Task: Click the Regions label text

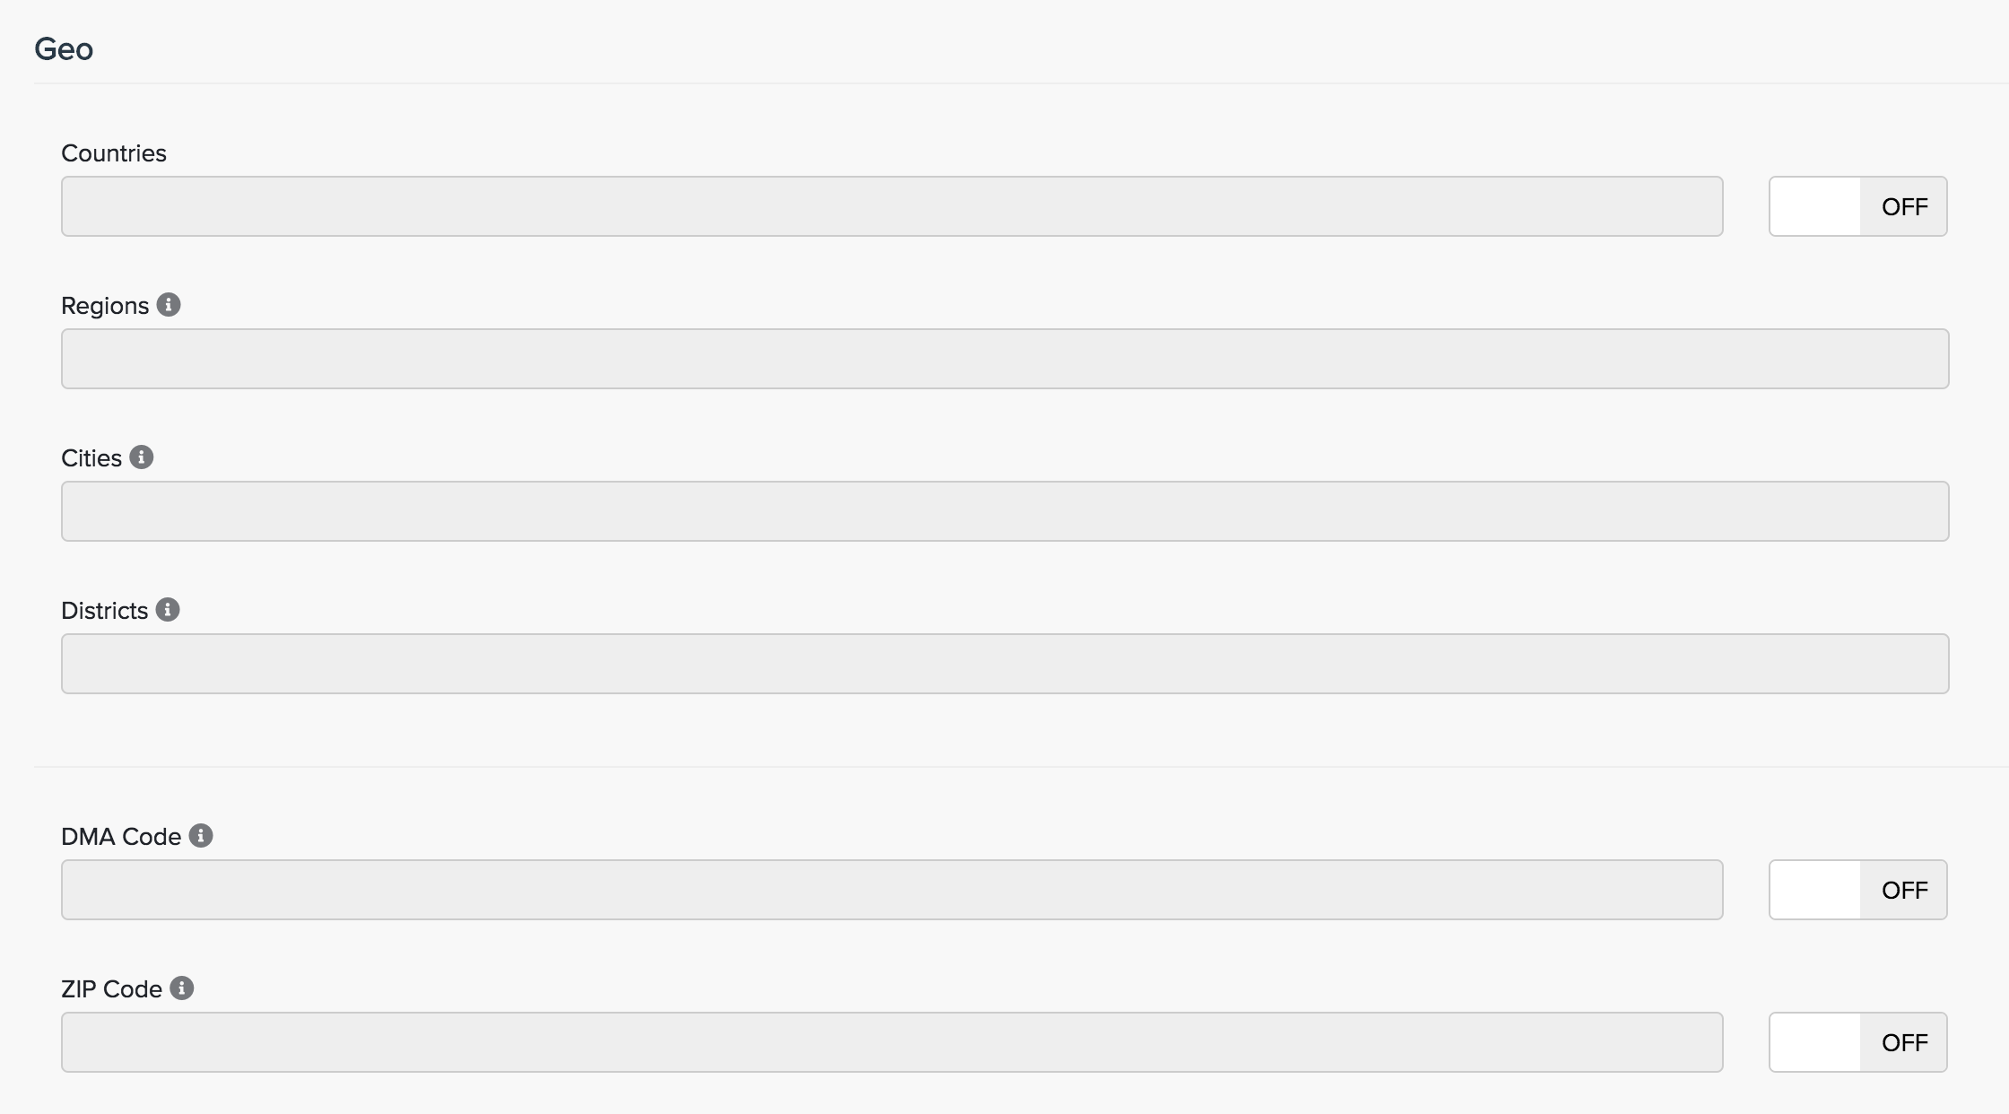Action: [105, 306]
